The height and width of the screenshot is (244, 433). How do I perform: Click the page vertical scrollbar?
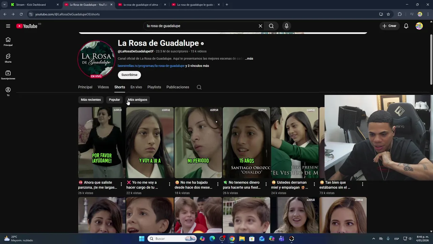click(x=431, y=59)
